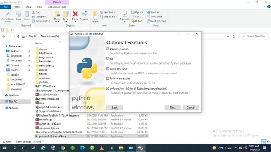Collapse the ribbon using the chevron
The image size is (271, 152).
coord(264,7)
